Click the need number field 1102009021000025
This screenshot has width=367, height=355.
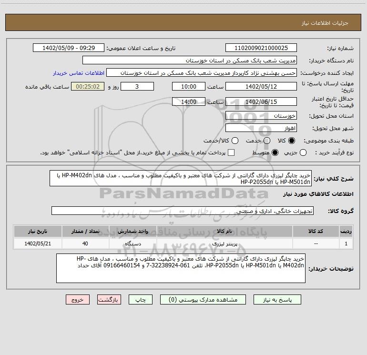[x=261, y=48]
